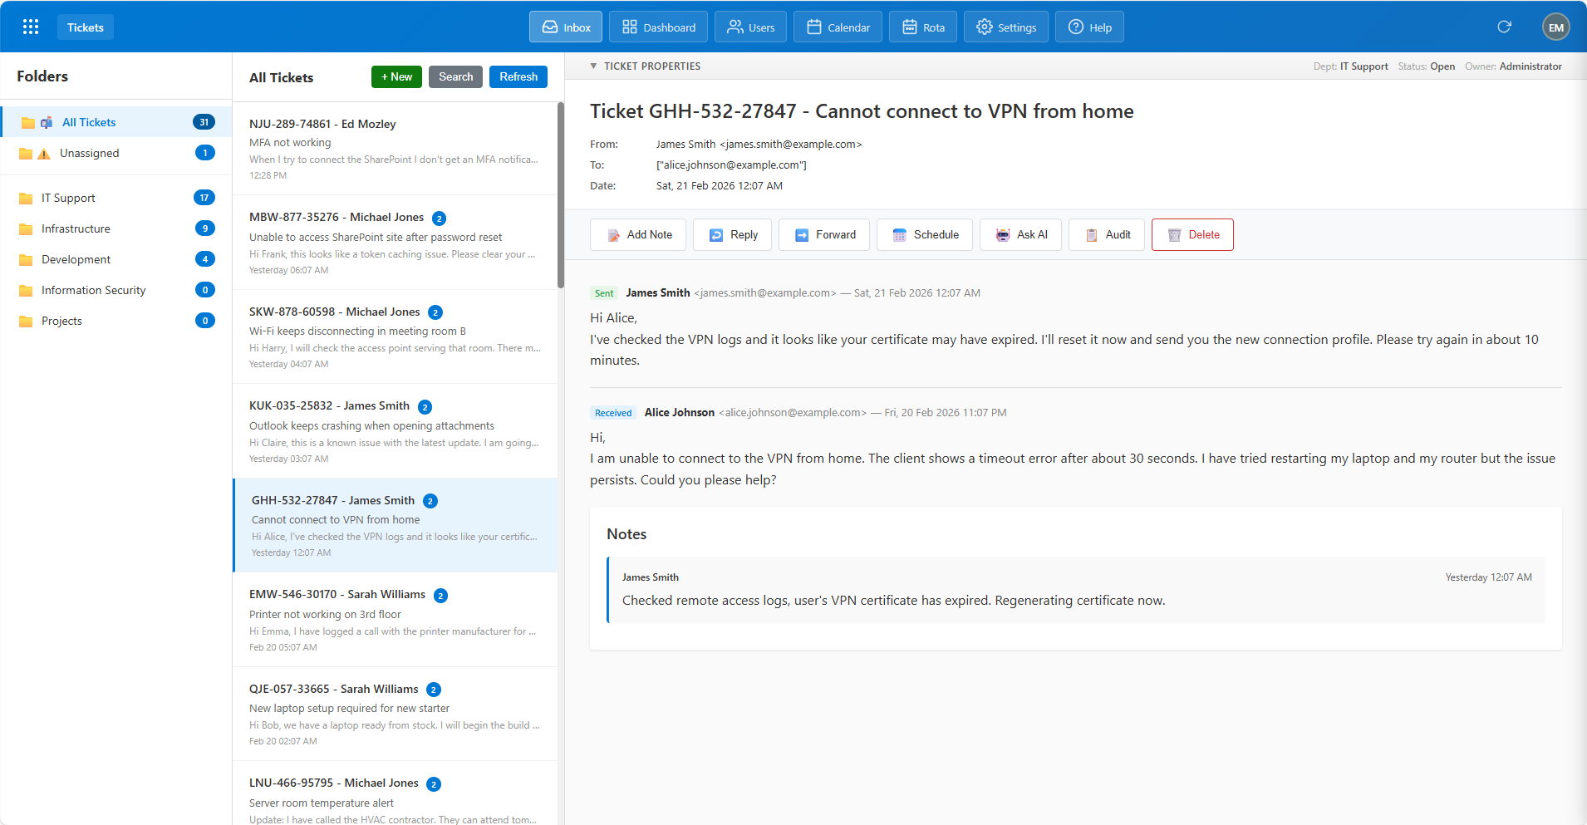Open ticket LNU-466-95795 about server room temperature
Image resolution: width=1587 pixels, height=825 pixels.
(x=395, y=793)
